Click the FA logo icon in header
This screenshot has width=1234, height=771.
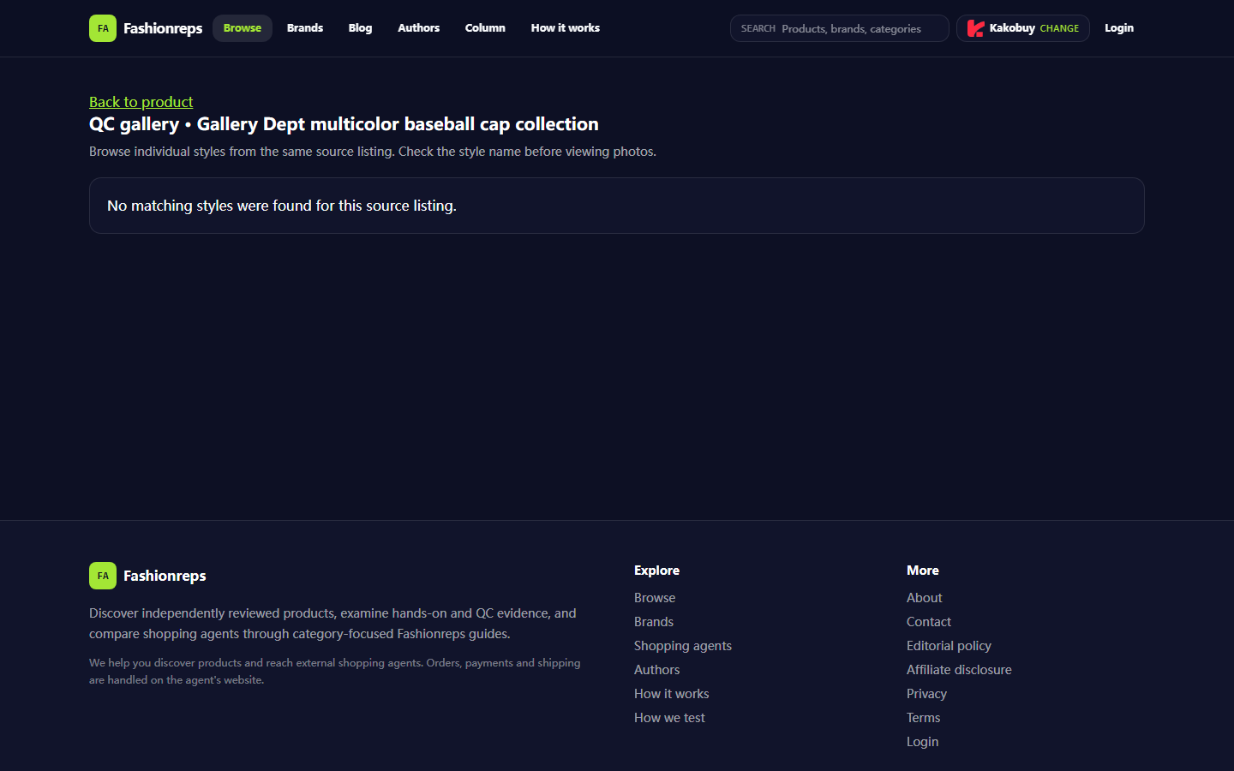[x=103, y=28]
